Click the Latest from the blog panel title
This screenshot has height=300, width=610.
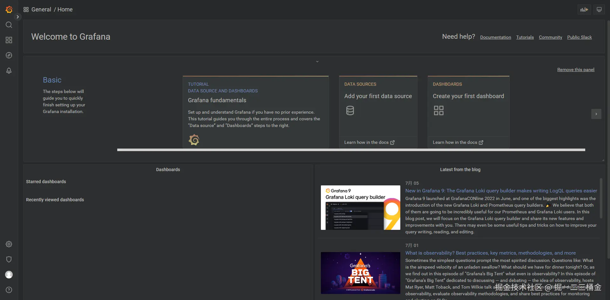(460, 170)
